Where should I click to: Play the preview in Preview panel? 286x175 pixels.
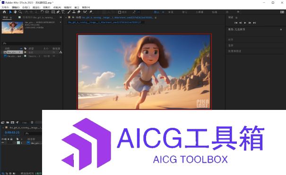tap(245, 23)
